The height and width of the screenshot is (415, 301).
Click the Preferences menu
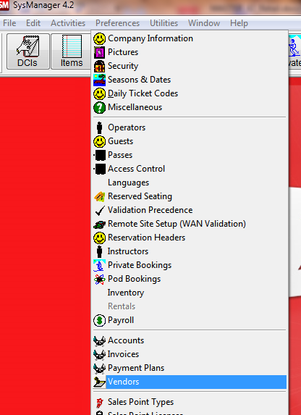[117, 23]
